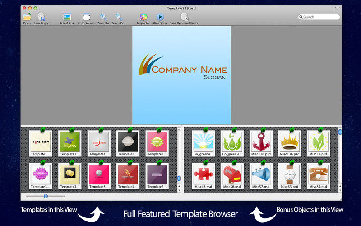Screen dimensions: 361x226
Task: Save Required Fonts toolbar icon
Action: click(x=184, y=17)
